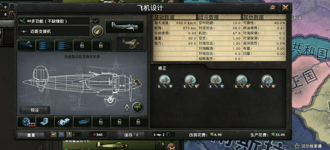
Task: Click the armored seat module slot
Action: point(45,122)
